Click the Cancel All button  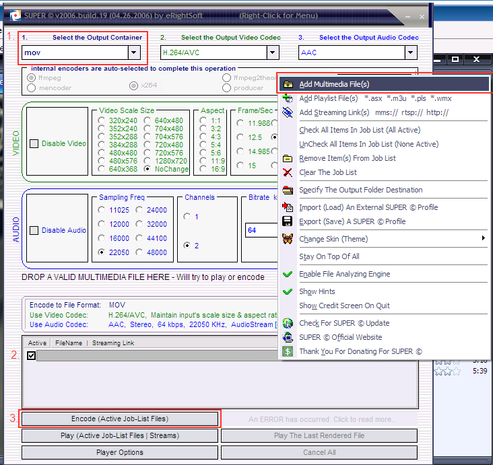click(319, 452)
